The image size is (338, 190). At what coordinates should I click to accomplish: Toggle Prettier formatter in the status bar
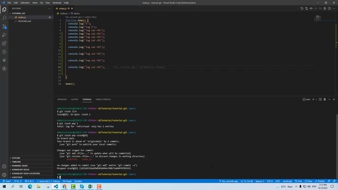click(x=320, y=181)
